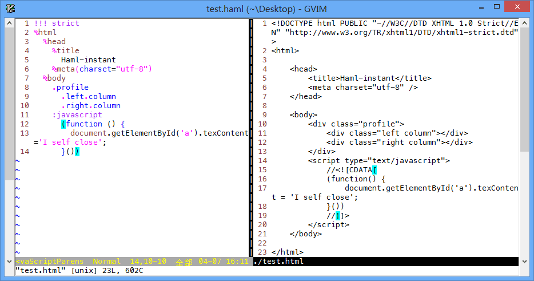Place cursor on '%html' in left pane
This screenshot has width=534, height=281.
click(x=45, y=33)
